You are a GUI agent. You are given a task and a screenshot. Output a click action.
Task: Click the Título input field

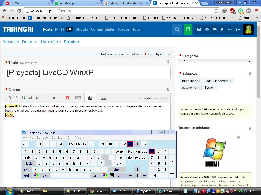pyautogui.click(x=87, y=72)
